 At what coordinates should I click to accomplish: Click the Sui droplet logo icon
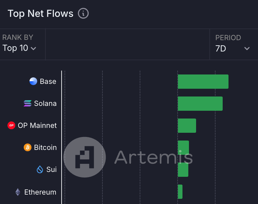point(40,169)
